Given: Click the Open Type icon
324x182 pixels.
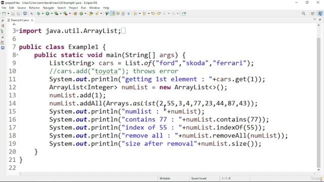Looking at the screenshot, I should point(91,14).
